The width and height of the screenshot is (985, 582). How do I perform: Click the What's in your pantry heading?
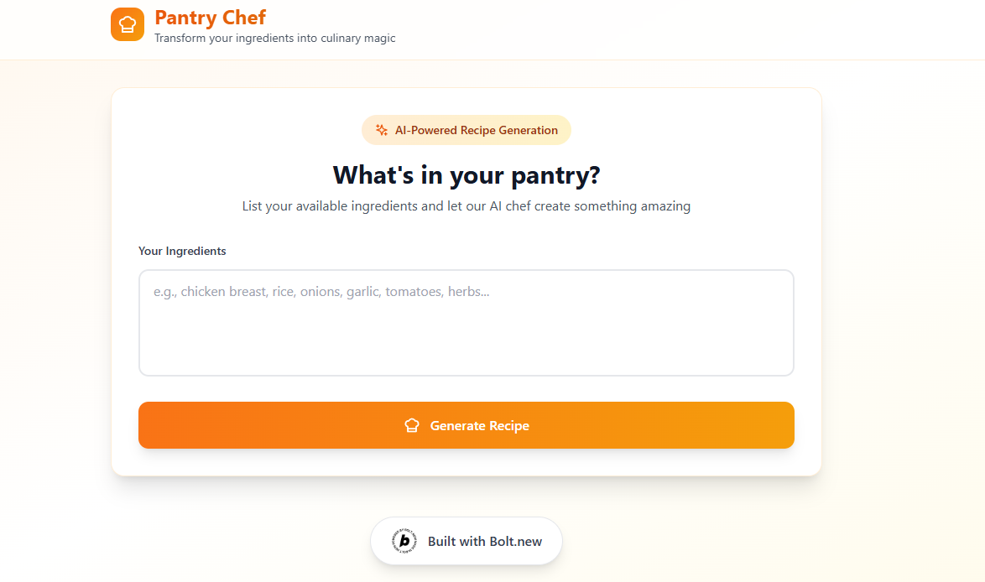click(x=466, y=175)
